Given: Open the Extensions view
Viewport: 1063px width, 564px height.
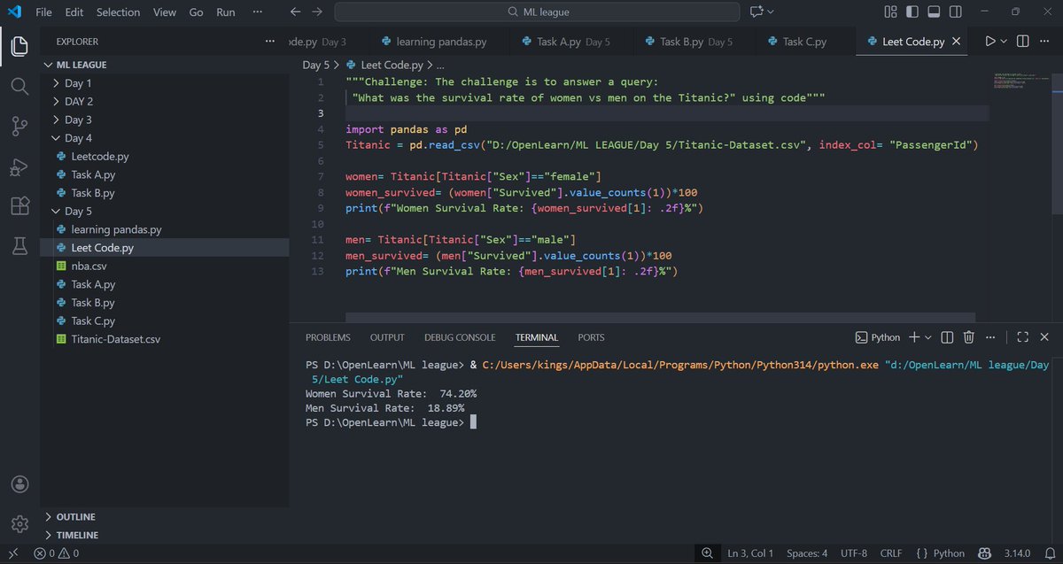Looking at the screenshot, I should (x=19, y=207).
